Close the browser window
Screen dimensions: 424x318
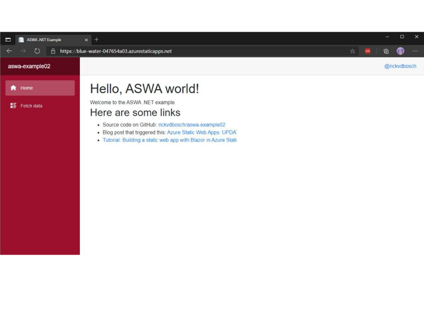tap(416, 37)
